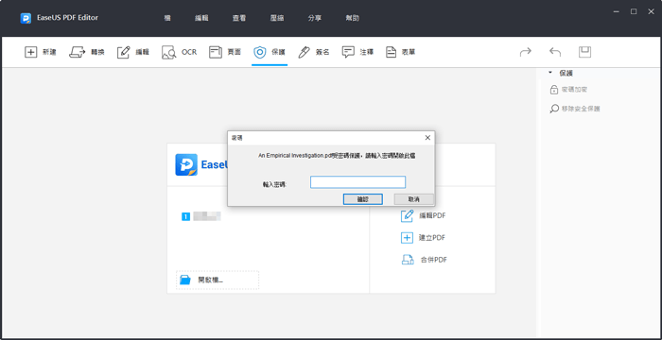Collapse the 保護 section in side panel

[x=550, y=73]
